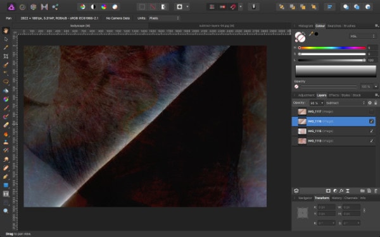Switch to the Histogram tab

tap(306, 26)
